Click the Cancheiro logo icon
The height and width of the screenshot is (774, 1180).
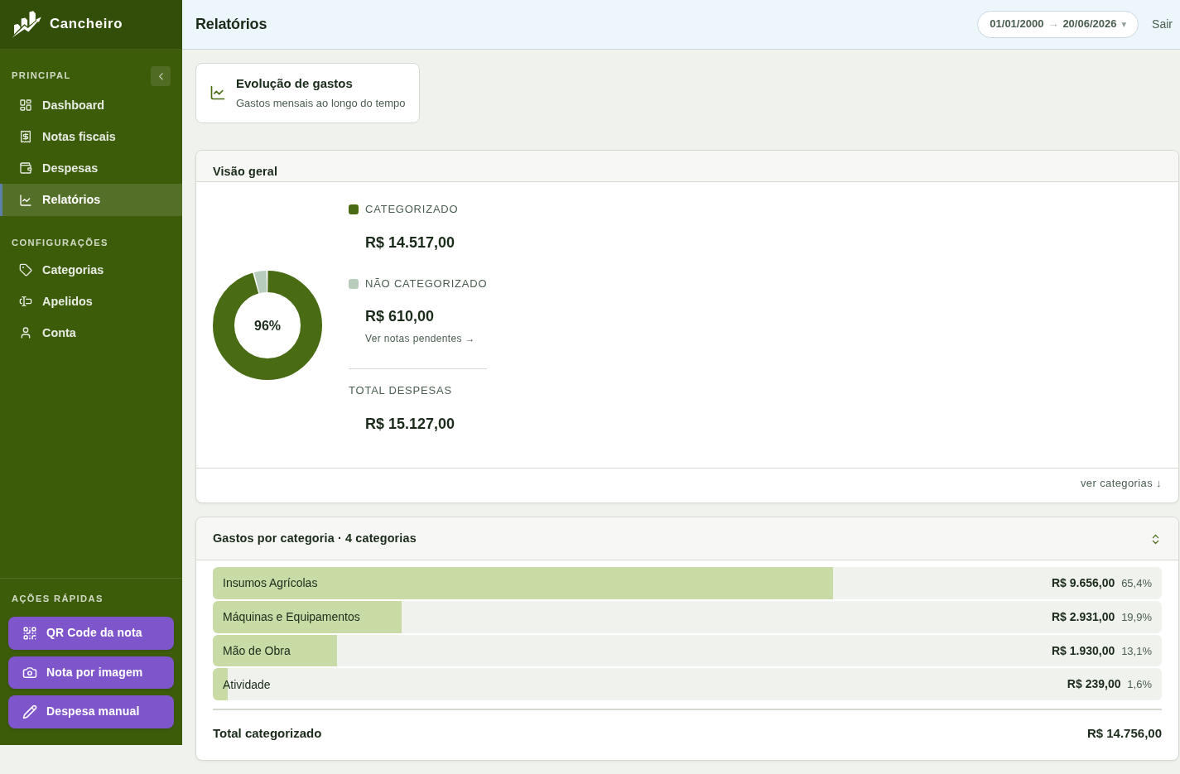pyautogui.click(x=26, y=24)
